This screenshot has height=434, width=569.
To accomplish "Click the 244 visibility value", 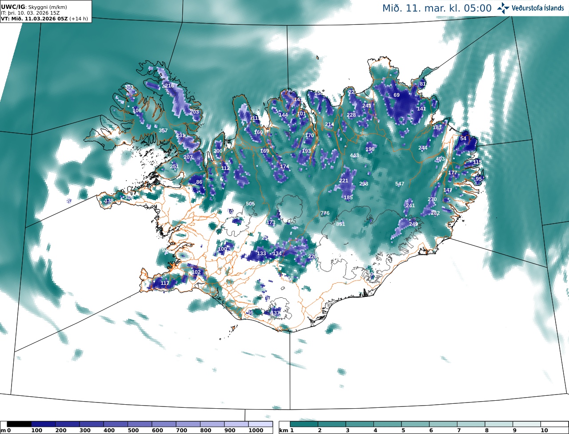I will (x=423, y=148).
